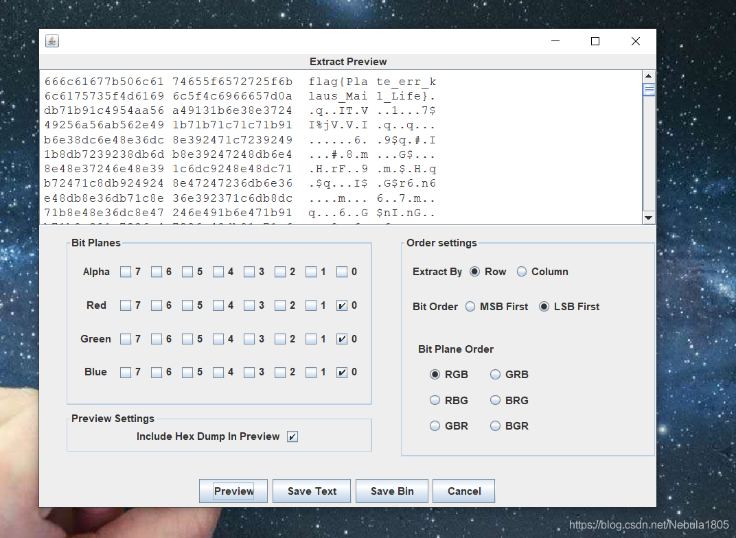Viewport: 736px width, 538px height.
Task: Disable Include Hex Dump In Preview
Action: [x=292, y=436]
